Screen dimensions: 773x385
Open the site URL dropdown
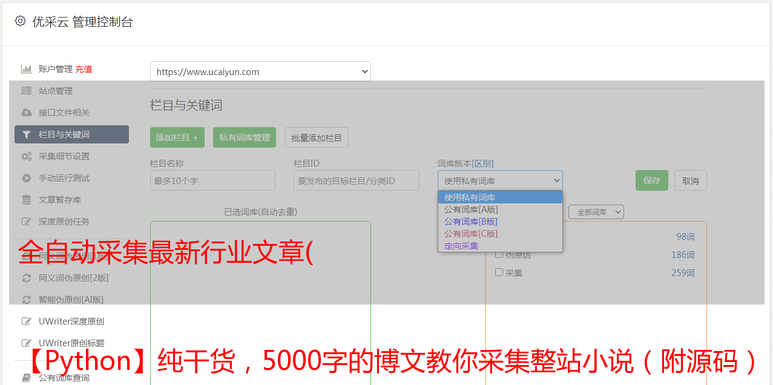click(260, 71)
